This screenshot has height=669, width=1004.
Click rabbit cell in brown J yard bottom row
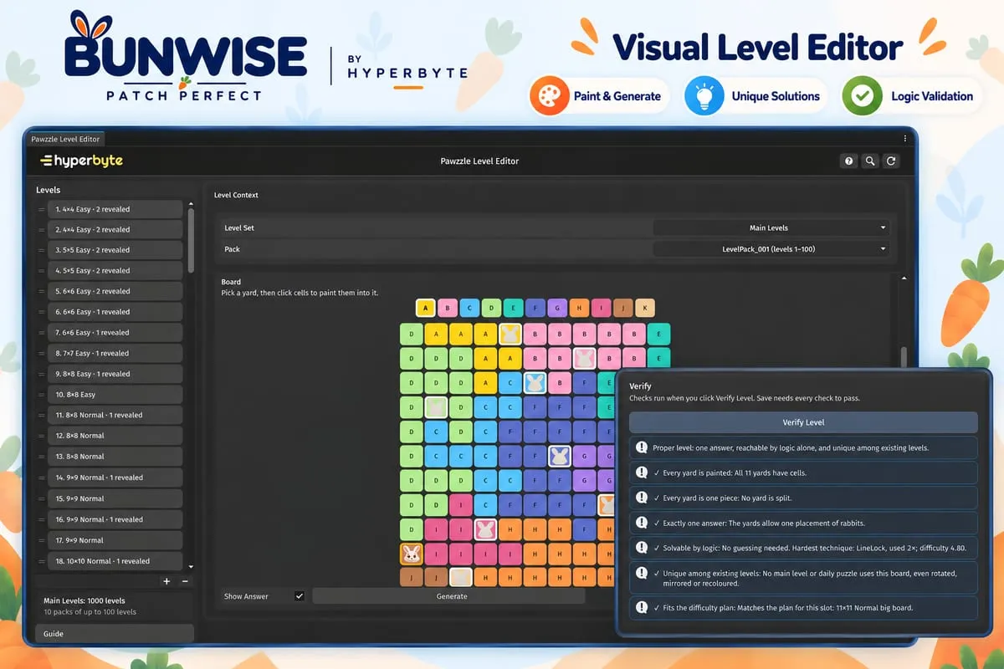tap(461, 577)
